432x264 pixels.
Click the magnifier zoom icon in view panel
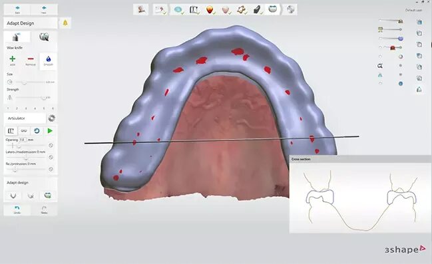pos(380,66)
